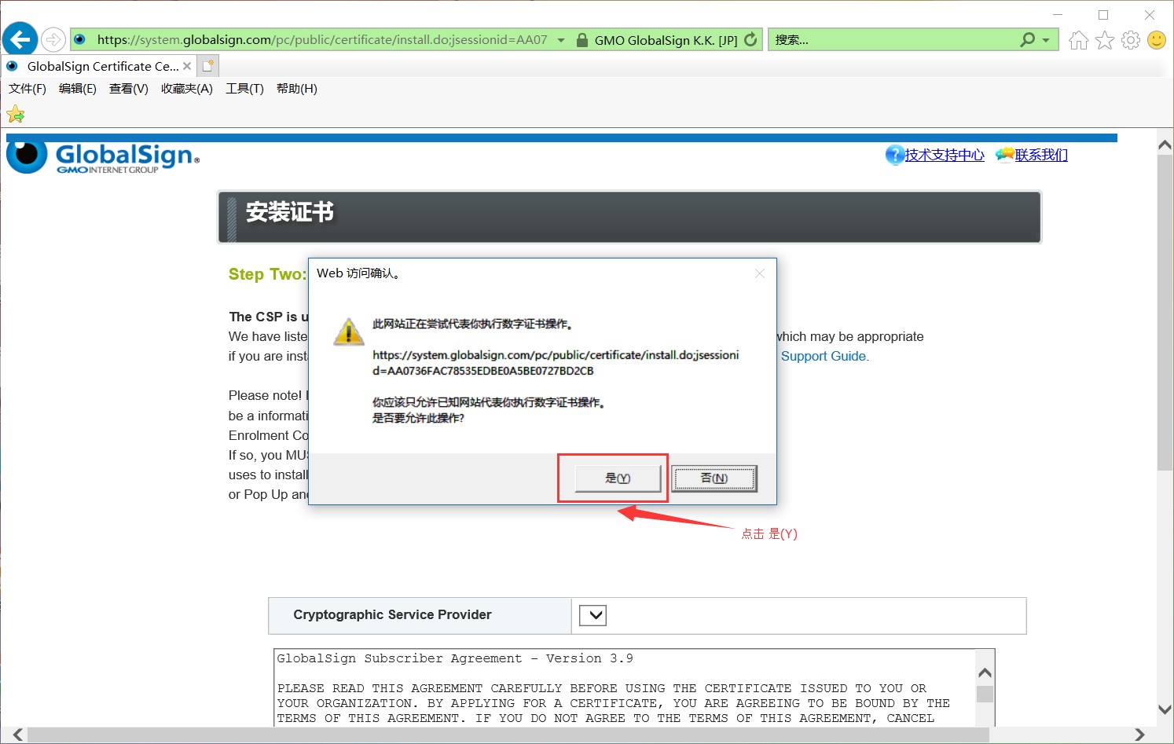Viewport: 1174px width, 744px height.
Task: Click the 安装证书 heading text
Action: tap(290, 212)
